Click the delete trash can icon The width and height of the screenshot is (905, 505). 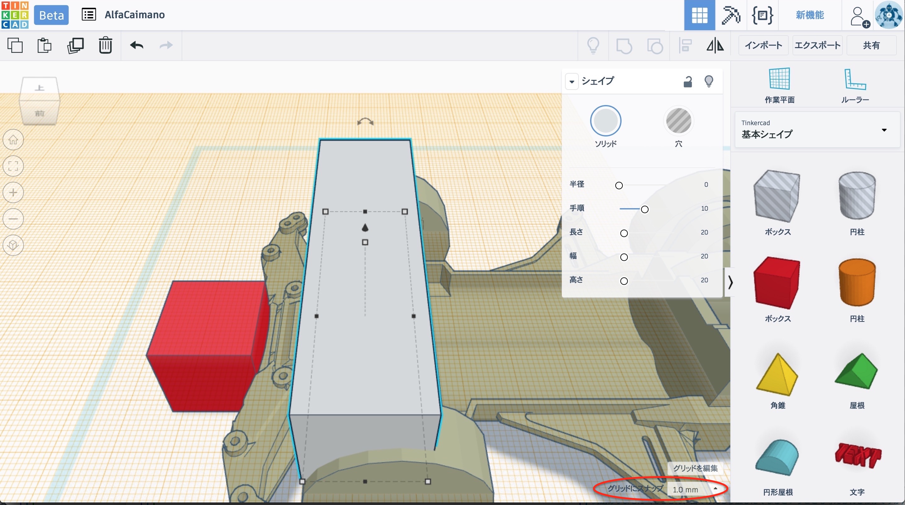point(105,45)
